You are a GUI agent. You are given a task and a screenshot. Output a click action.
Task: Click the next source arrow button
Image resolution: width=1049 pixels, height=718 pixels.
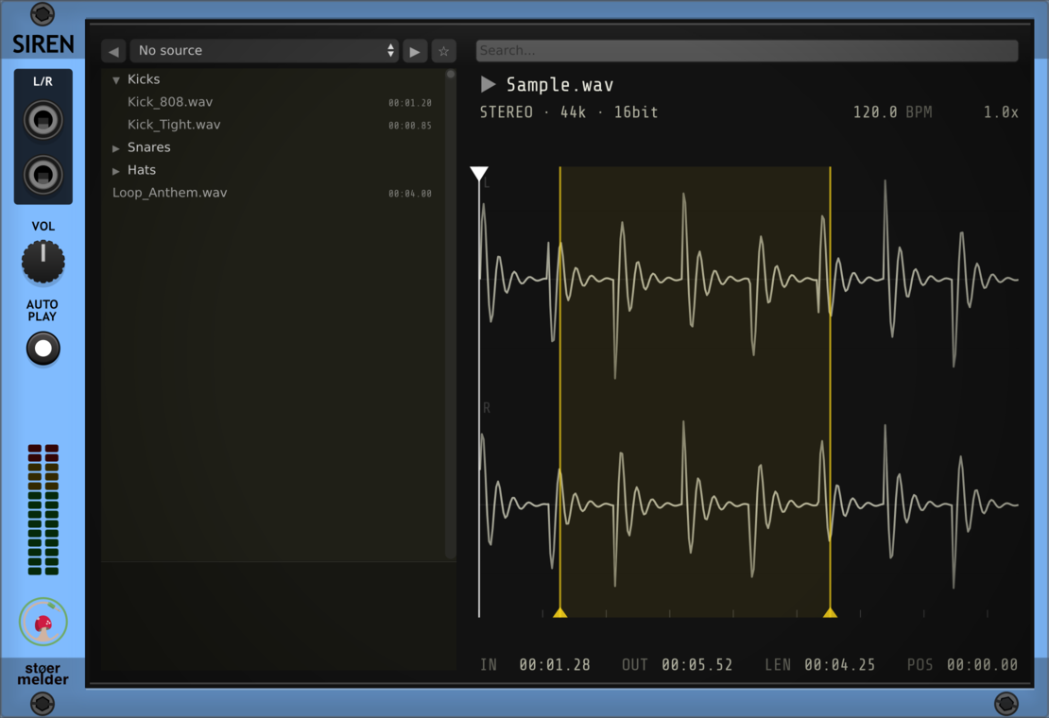(415, 51)
